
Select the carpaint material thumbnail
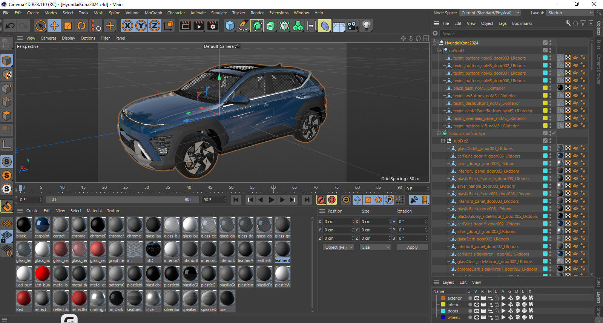[42, 225]
